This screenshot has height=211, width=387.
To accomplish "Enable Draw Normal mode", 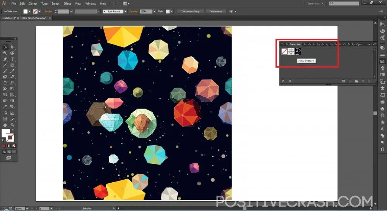I will [4, 152].
